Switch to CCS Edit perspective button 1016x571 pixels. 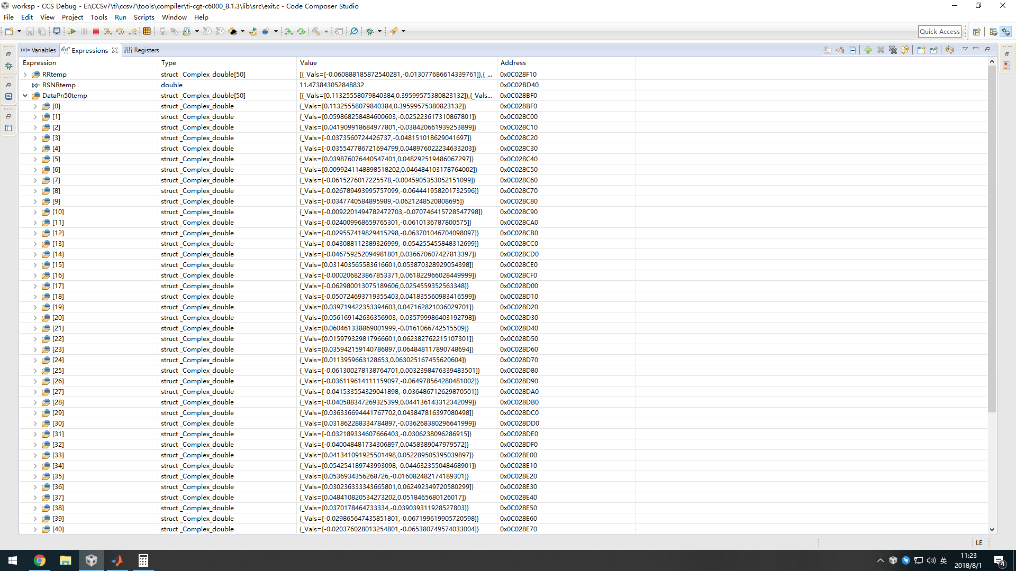click(993, 32)
